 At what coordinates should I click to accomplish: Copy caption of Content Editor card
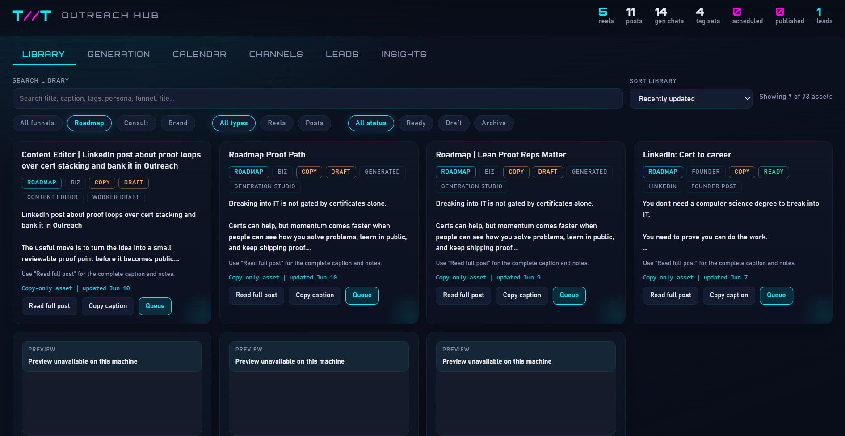(x=108, y=306)
